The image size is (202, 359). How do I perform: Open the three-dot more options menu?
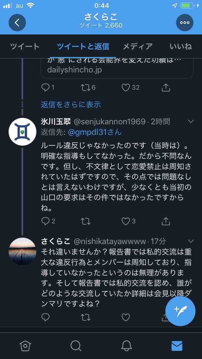(x=185, y=23)
